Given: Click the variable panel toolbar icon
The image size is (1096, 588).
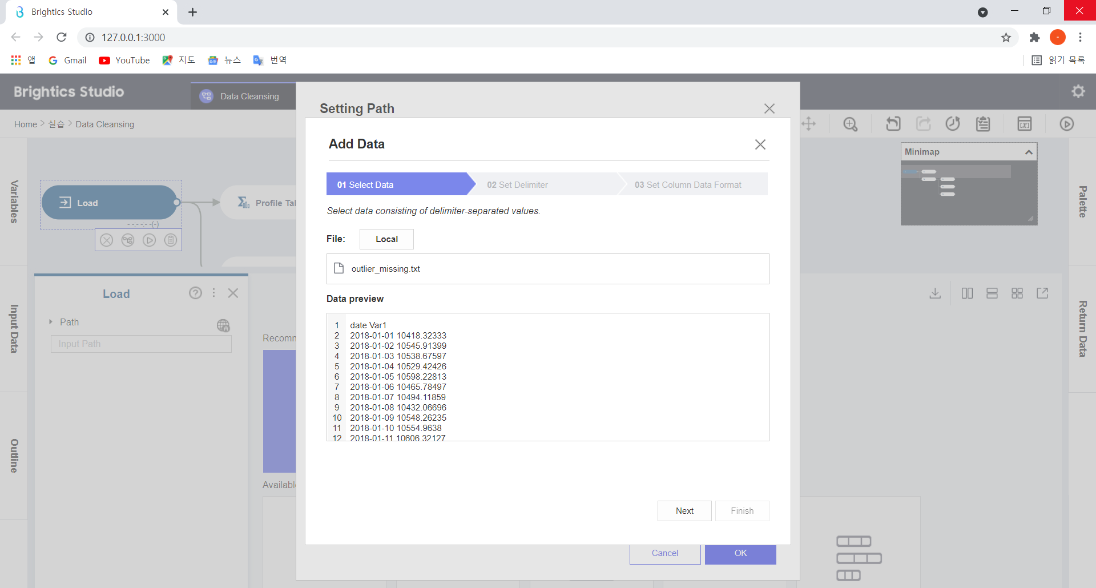Looking at the screenshot, I should pyautogui.click(x=1025, y=124).
